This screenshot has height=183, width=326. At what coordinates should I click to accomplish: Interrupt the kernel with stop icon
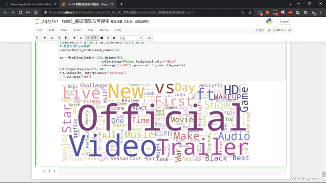[x=101, y=38]
